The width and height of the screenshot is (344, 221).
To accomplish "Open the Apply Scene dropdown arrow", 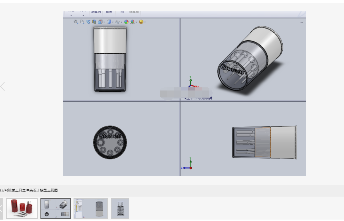I will tap(136, 22).
